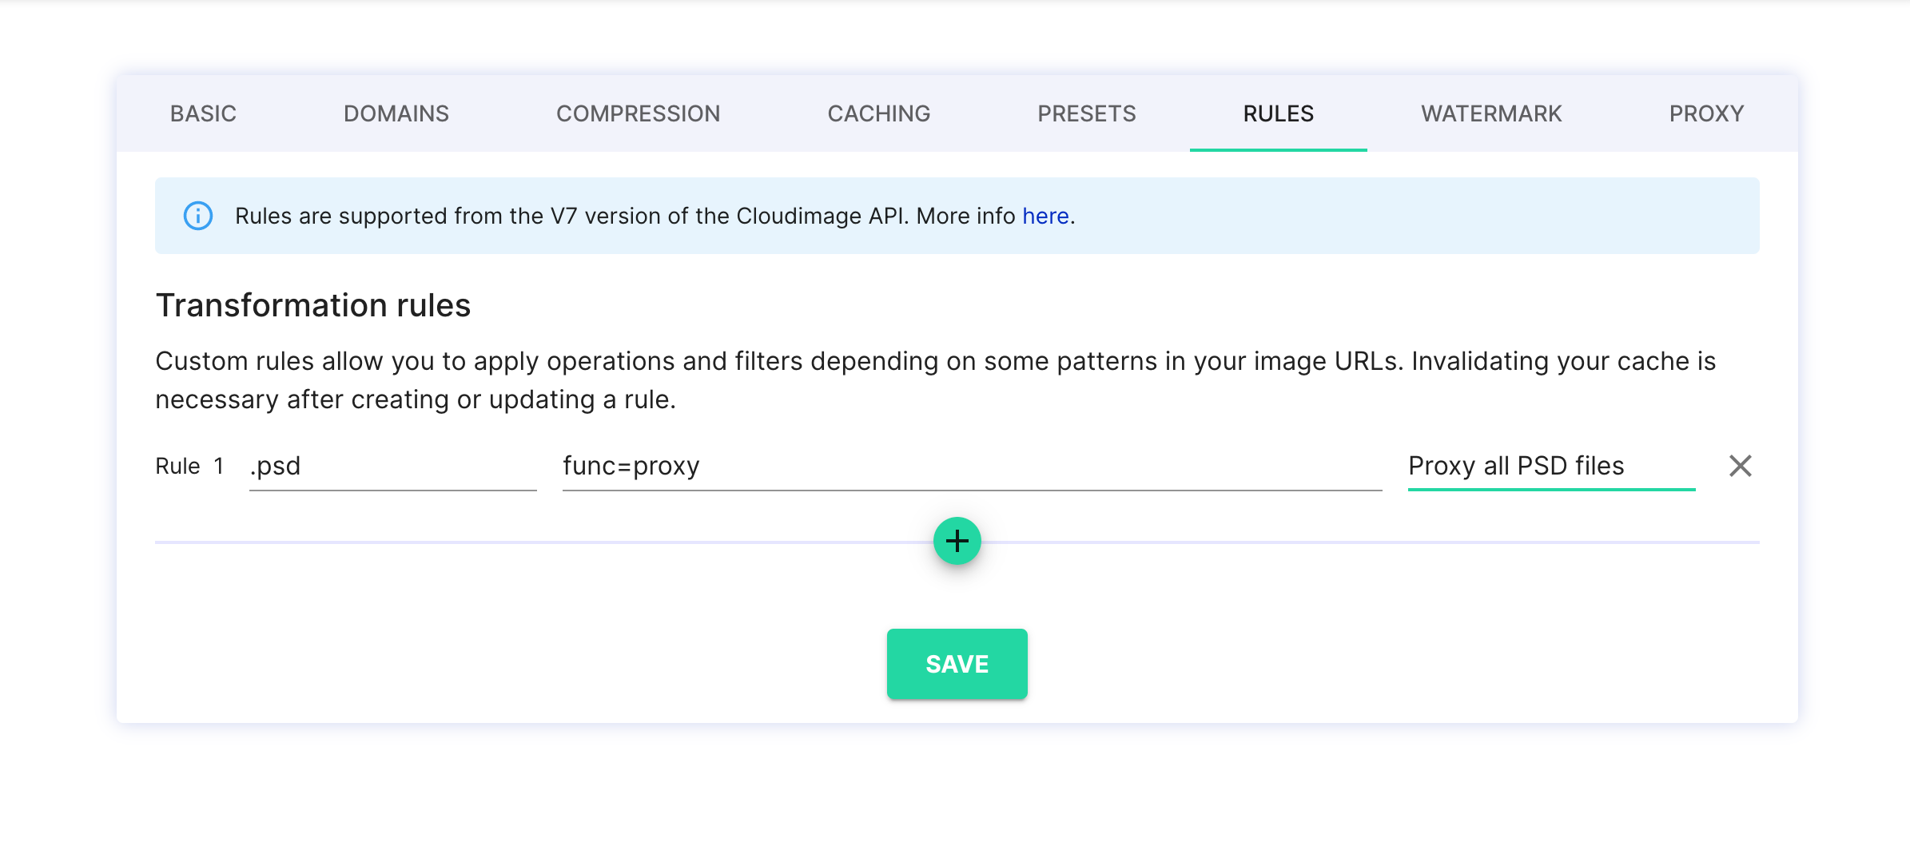Follow the "here" link for more info

point(1045,216)
